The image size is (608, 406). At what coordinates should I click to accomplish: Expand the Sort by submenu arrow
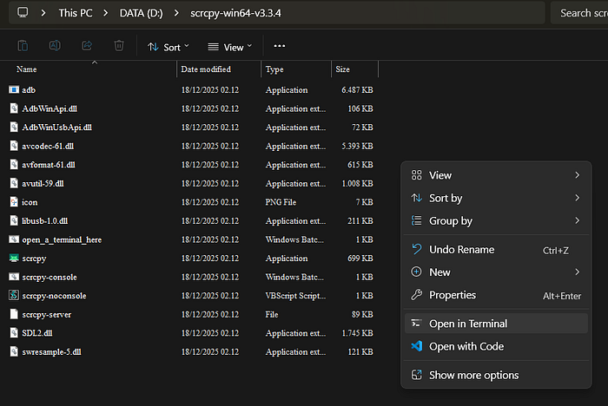578,198
